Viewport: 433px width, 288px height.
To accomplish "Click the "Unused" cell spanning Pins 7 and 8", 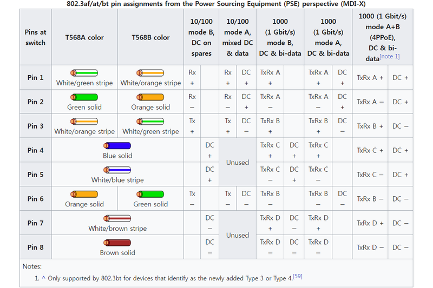I will click(x=238, y=235).
